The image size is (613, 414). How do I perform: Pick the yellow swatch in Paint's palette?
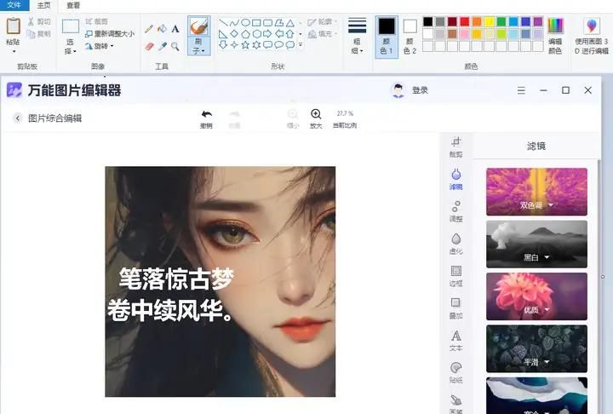click(x=489, y=22)
